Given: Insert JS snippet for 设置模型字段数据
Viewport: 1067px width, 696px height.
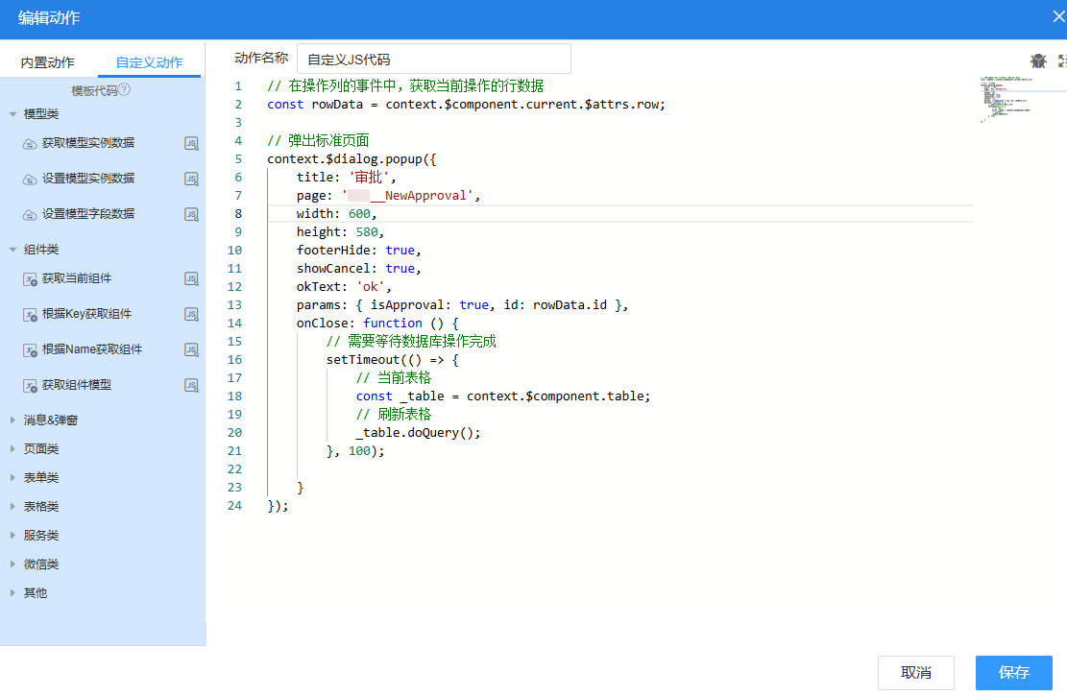Looking at the screenshot, I should (191, 214).
